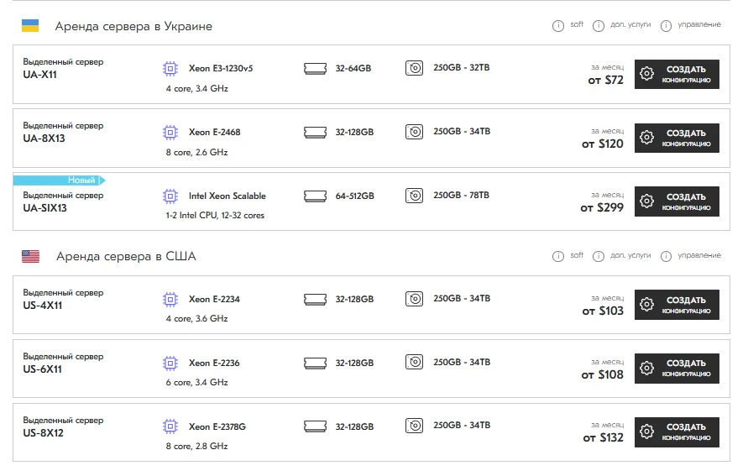Click the USA flag icon
This screenshot has width=748, height=476.
30,257
